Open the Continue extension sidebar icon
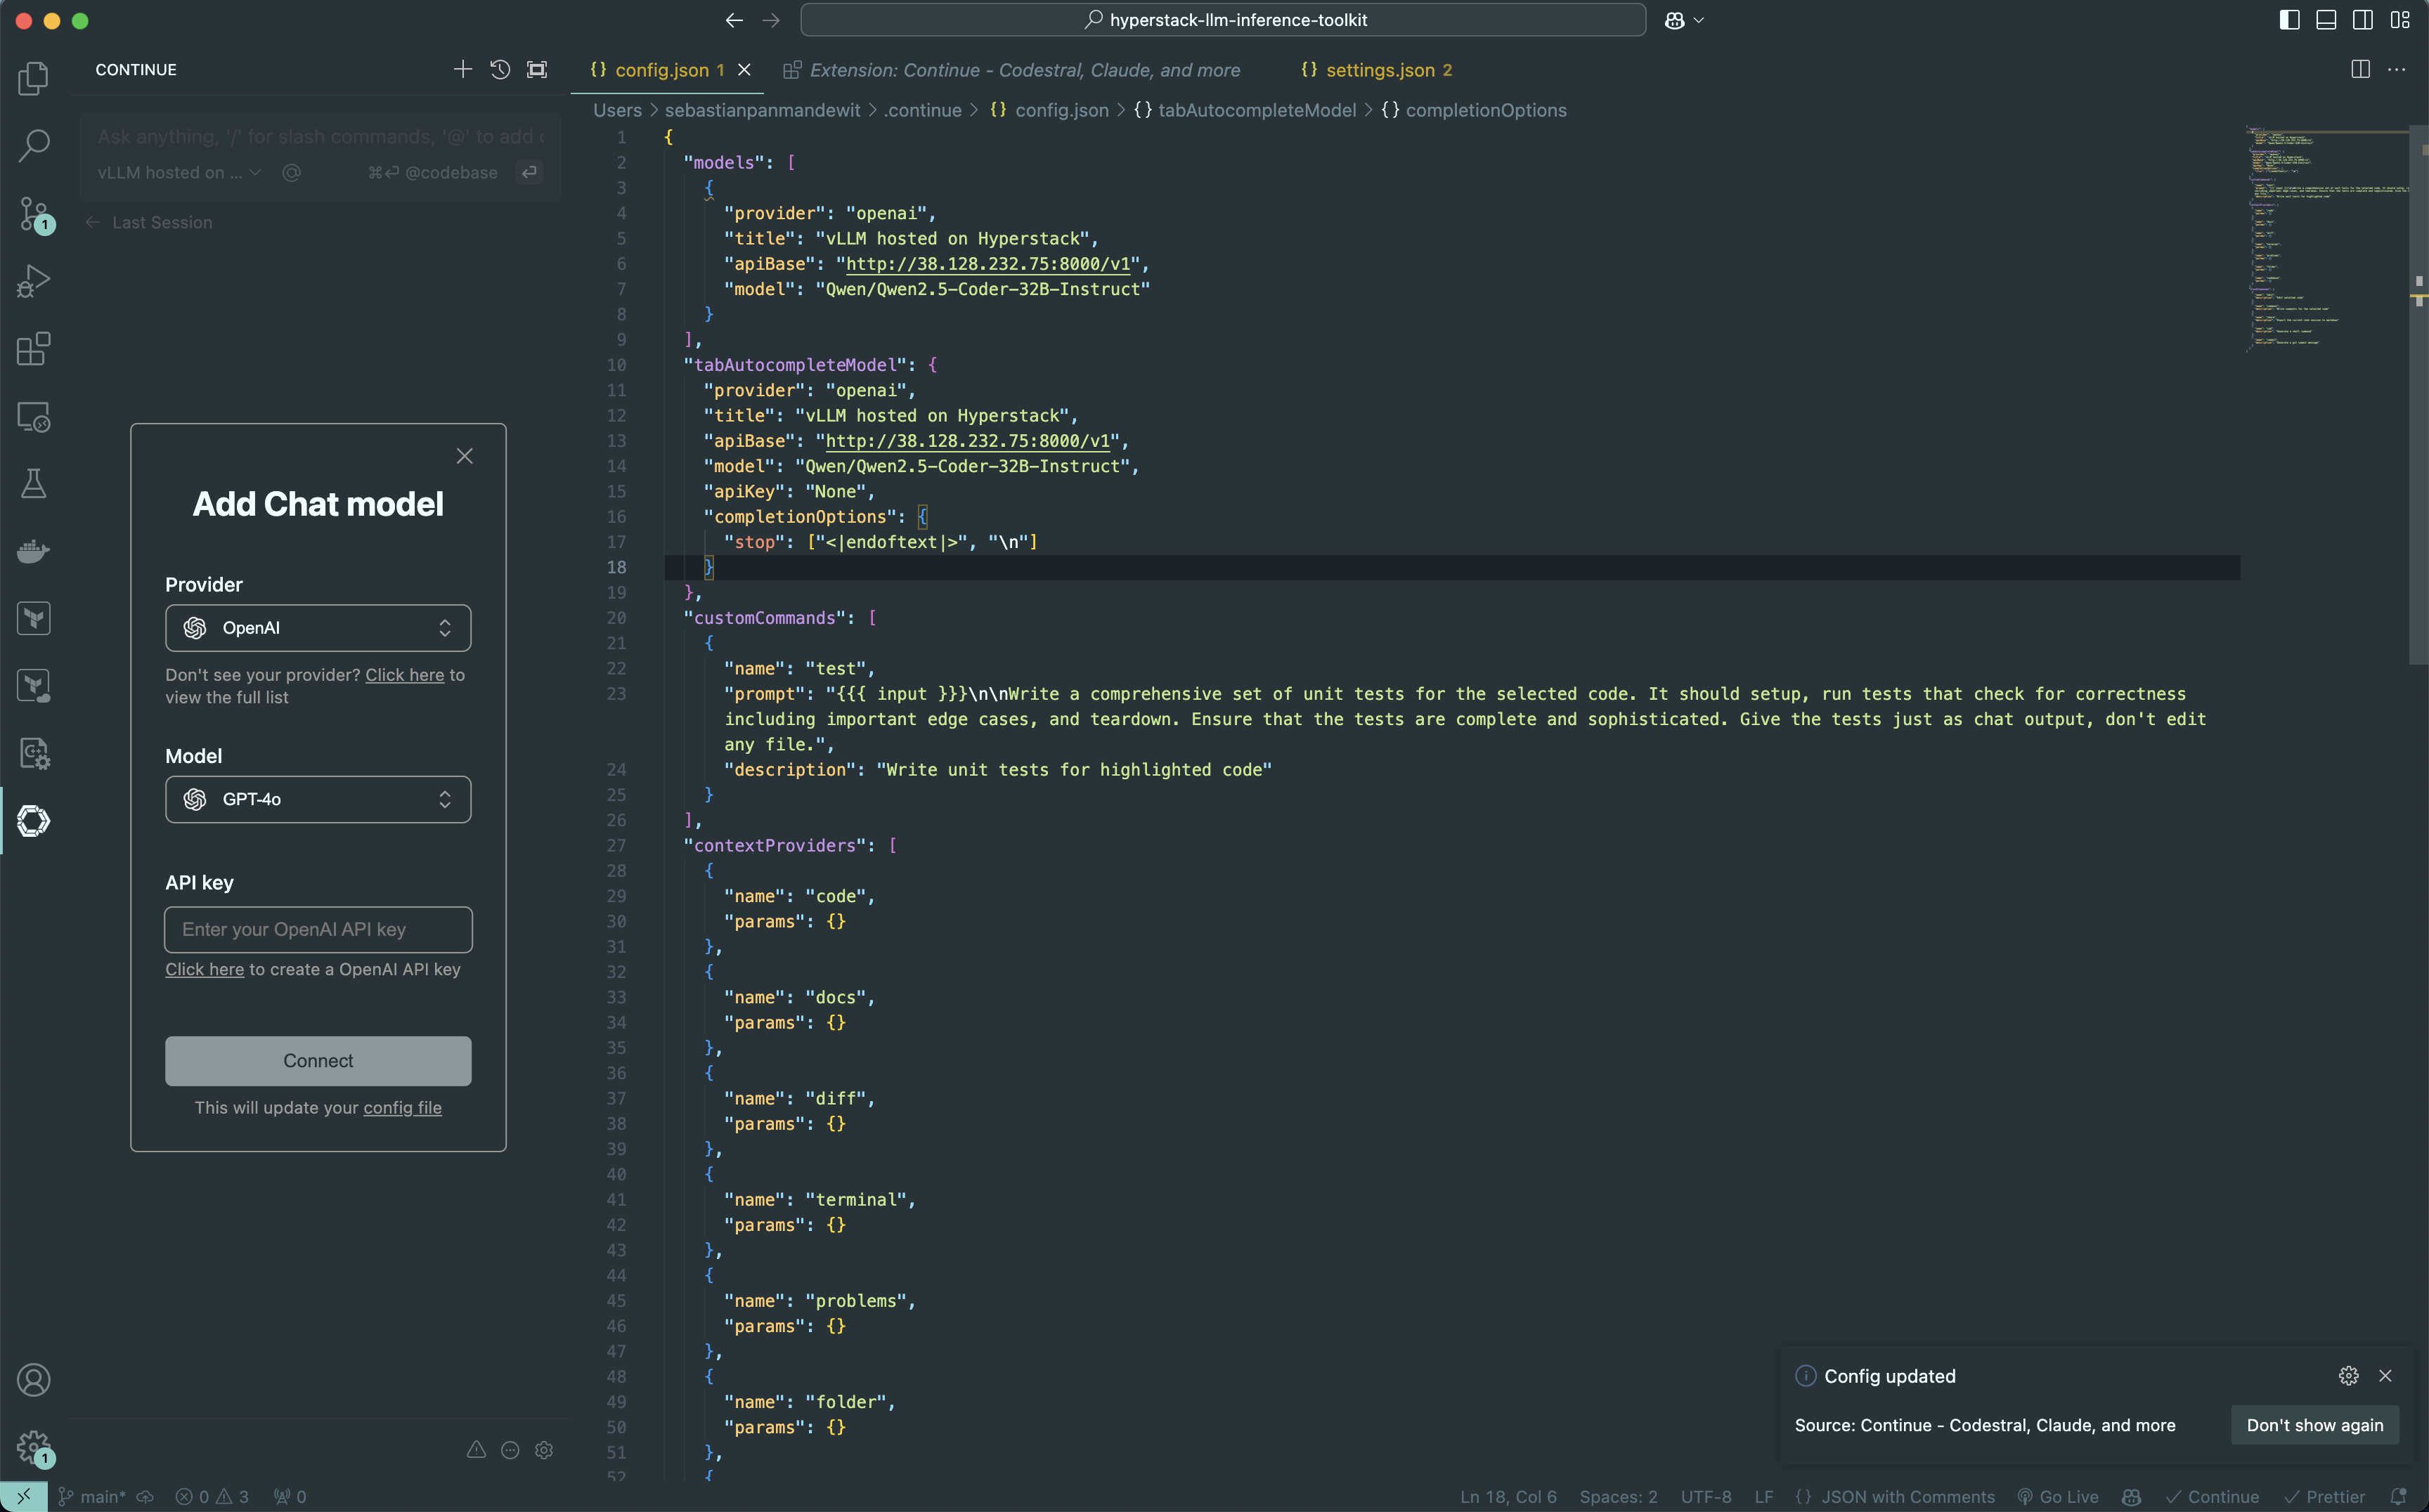 click(x=33, y=821)
